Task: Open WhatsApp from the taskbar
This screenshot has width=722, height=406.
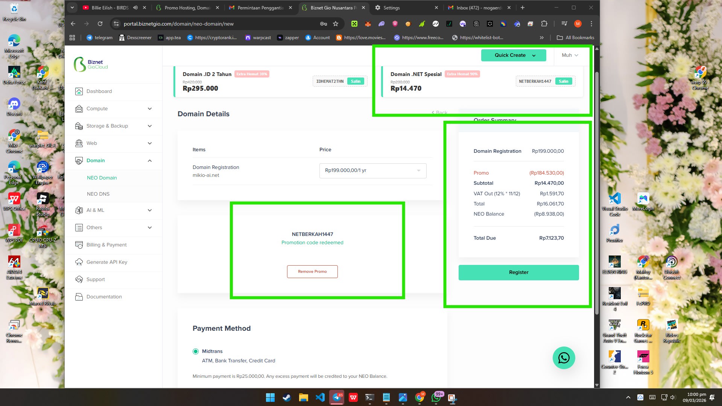Action: (x=436, y=397)
